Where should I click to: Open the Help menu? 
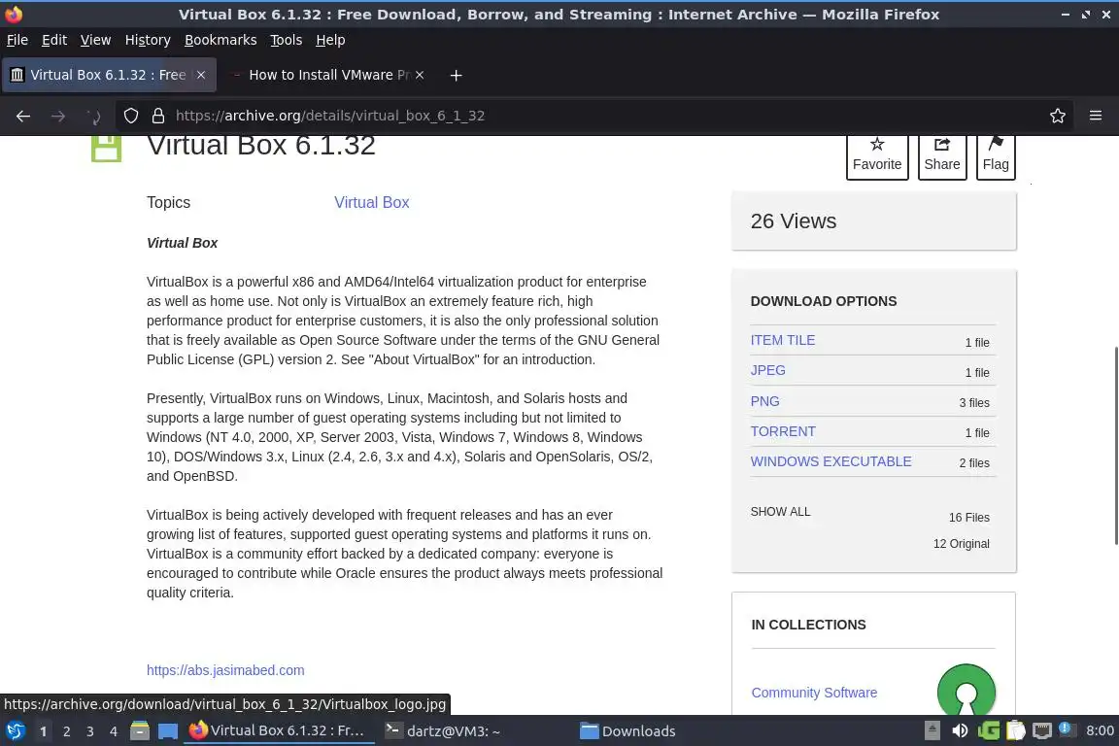pyautogui.click(x=330, y=40)
